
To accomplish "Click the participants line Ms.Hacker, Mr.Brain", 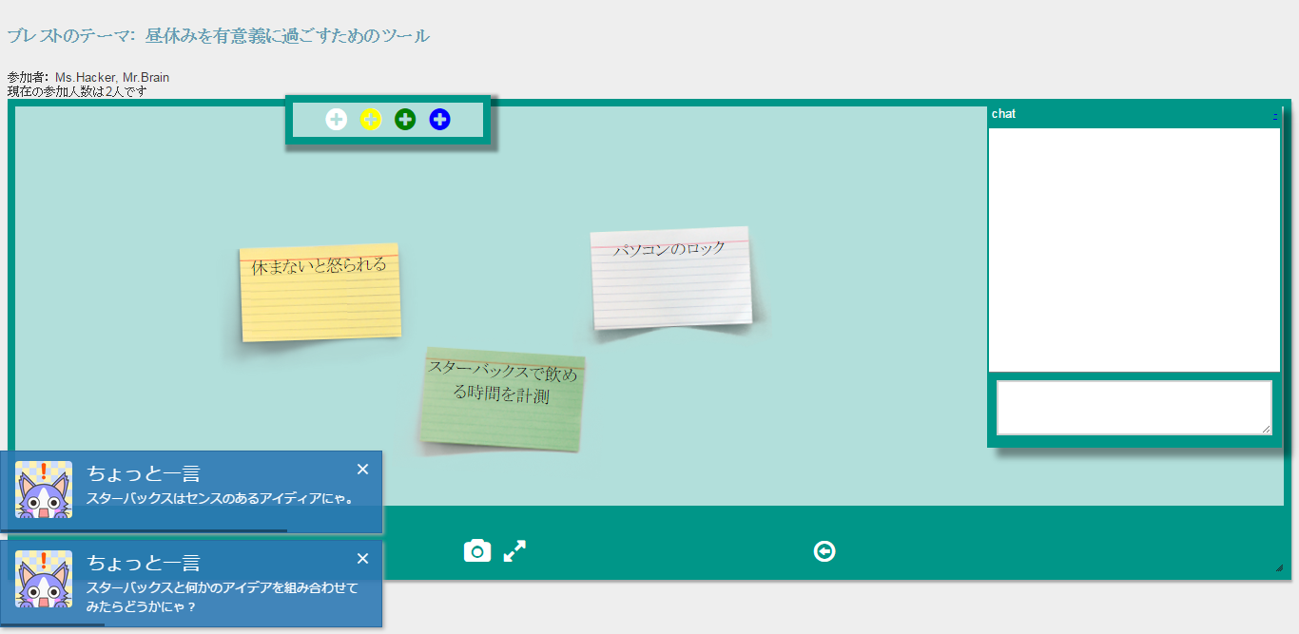I will [112, 77].
